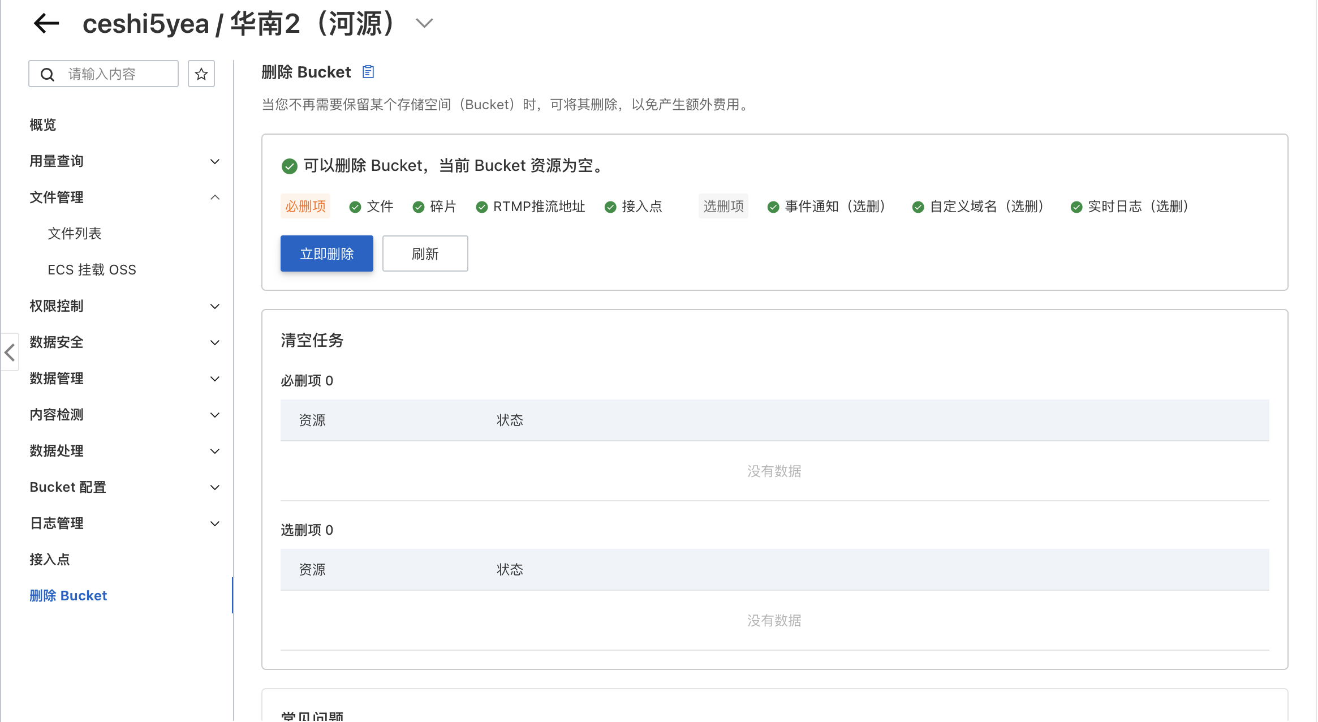Click green check icon next to 文件
Screen dimensions: 1318x722
coord(355,207)
